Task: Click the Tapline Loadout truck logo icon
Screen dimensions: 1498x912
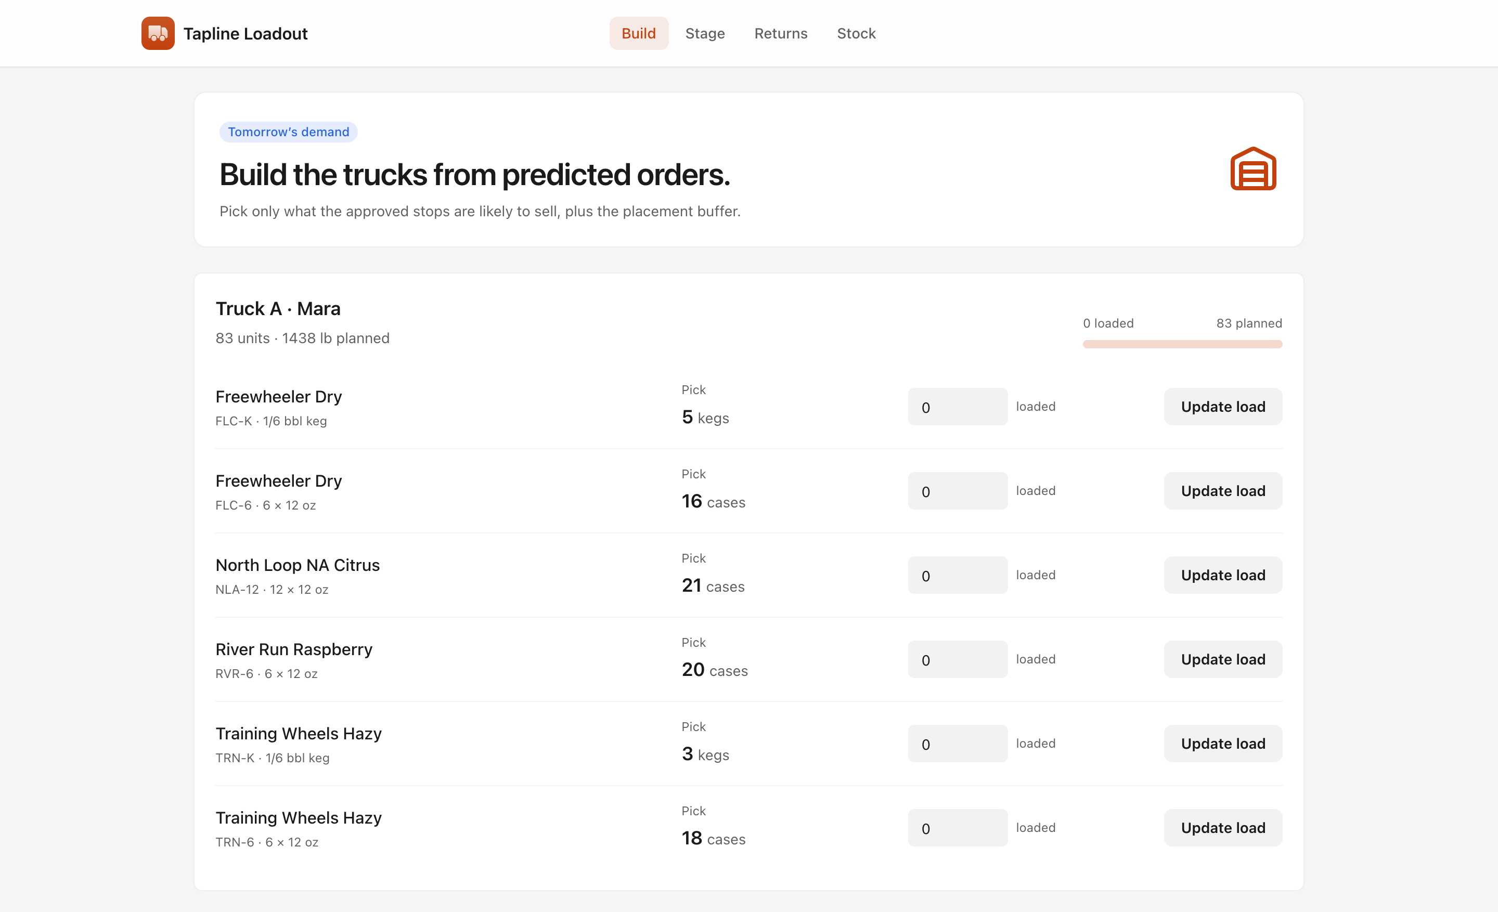Action: tap(158, 33)
